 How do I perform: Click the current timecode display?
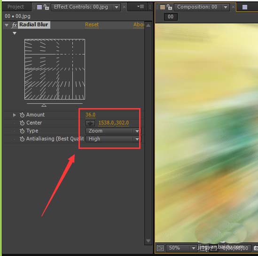tap(235, 248)
